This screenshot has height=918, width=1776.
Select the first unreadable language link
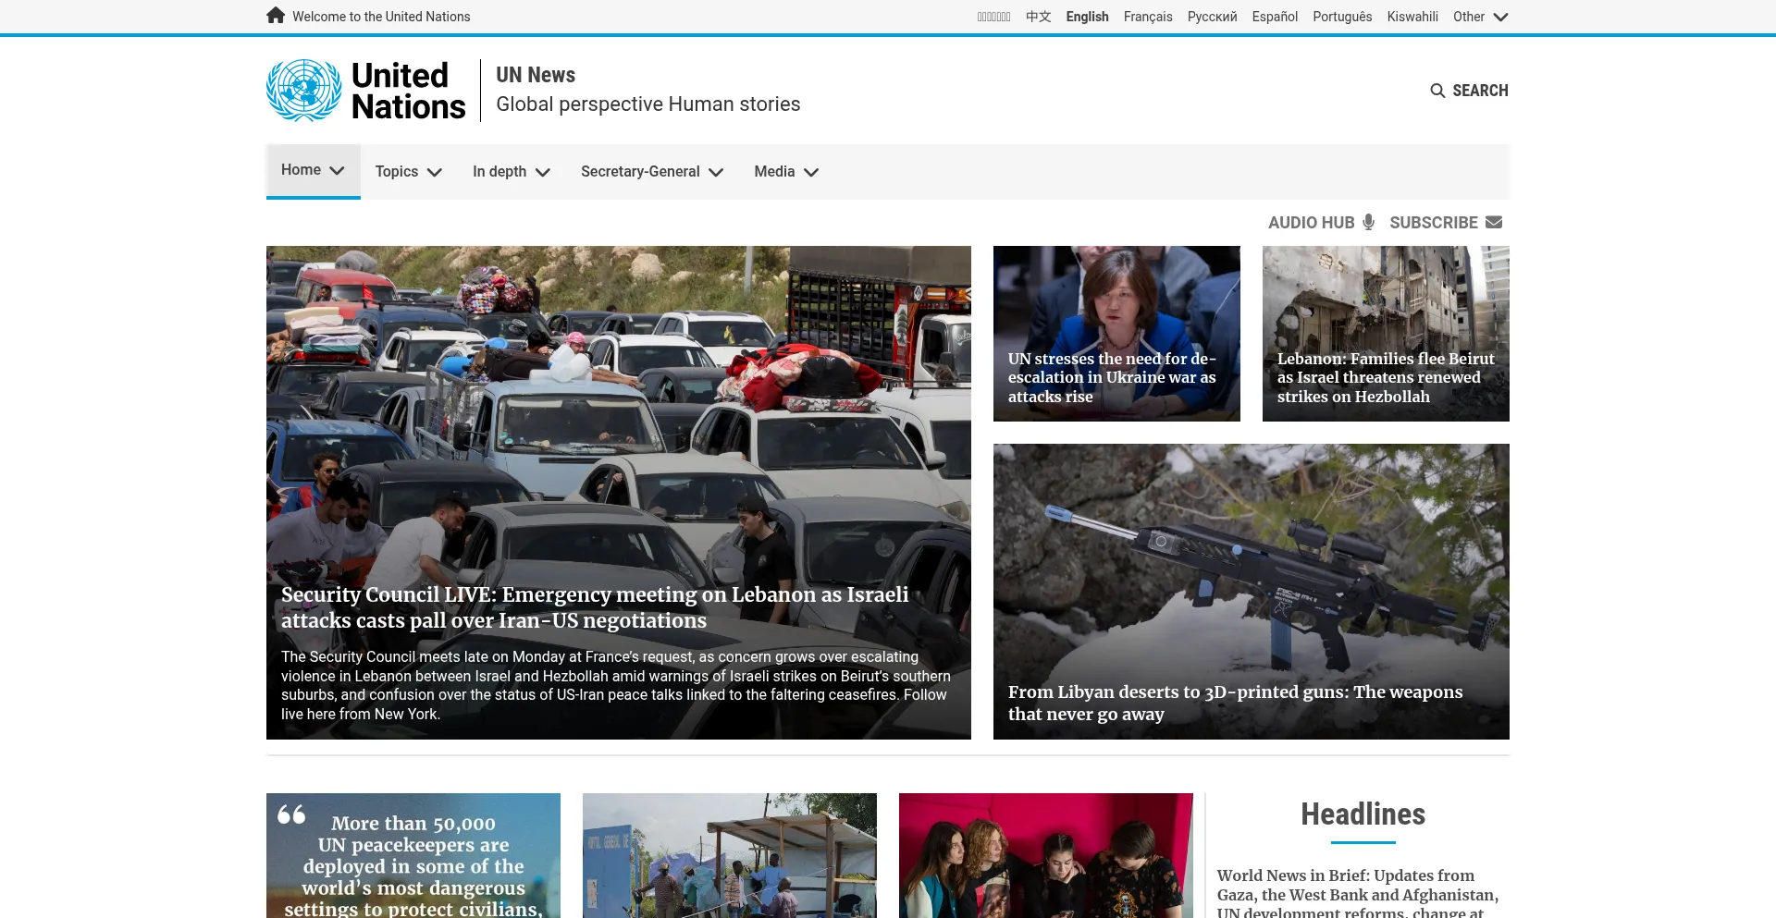993,17
